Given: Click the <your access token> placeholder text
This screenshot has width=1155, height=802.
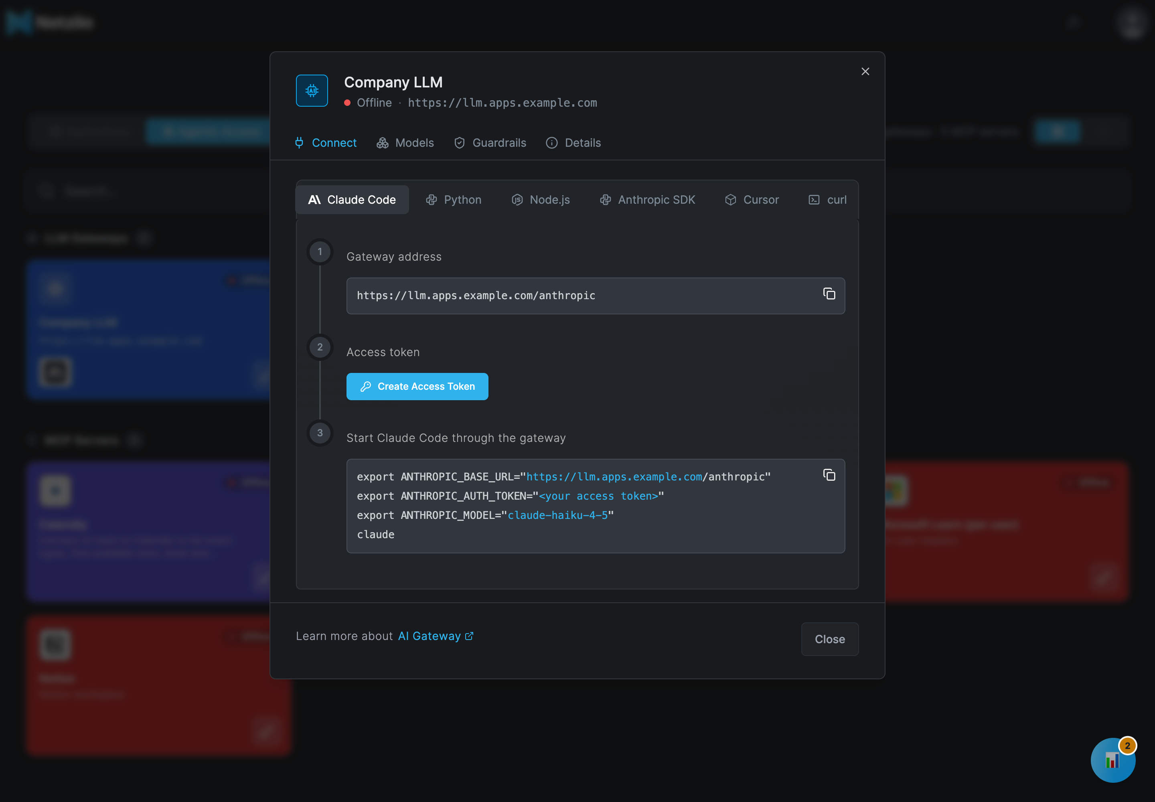Looking at the screenshot, I should [x=598, y=496].
